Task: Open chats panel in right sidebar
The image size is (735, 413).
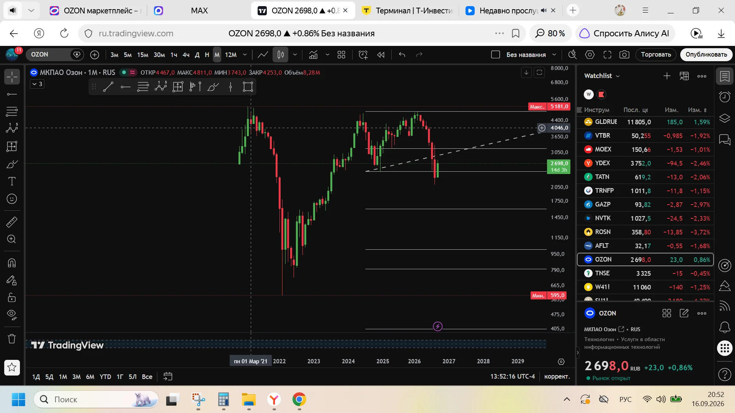Action: click(x=725, y=140)
